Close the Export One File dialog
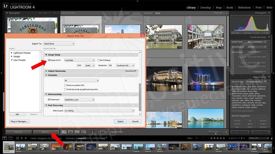275x154 pixels. point(142,35)
